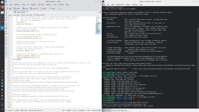Close the kdesrc-buildrc tab in Kate

[x=27, y=12]
